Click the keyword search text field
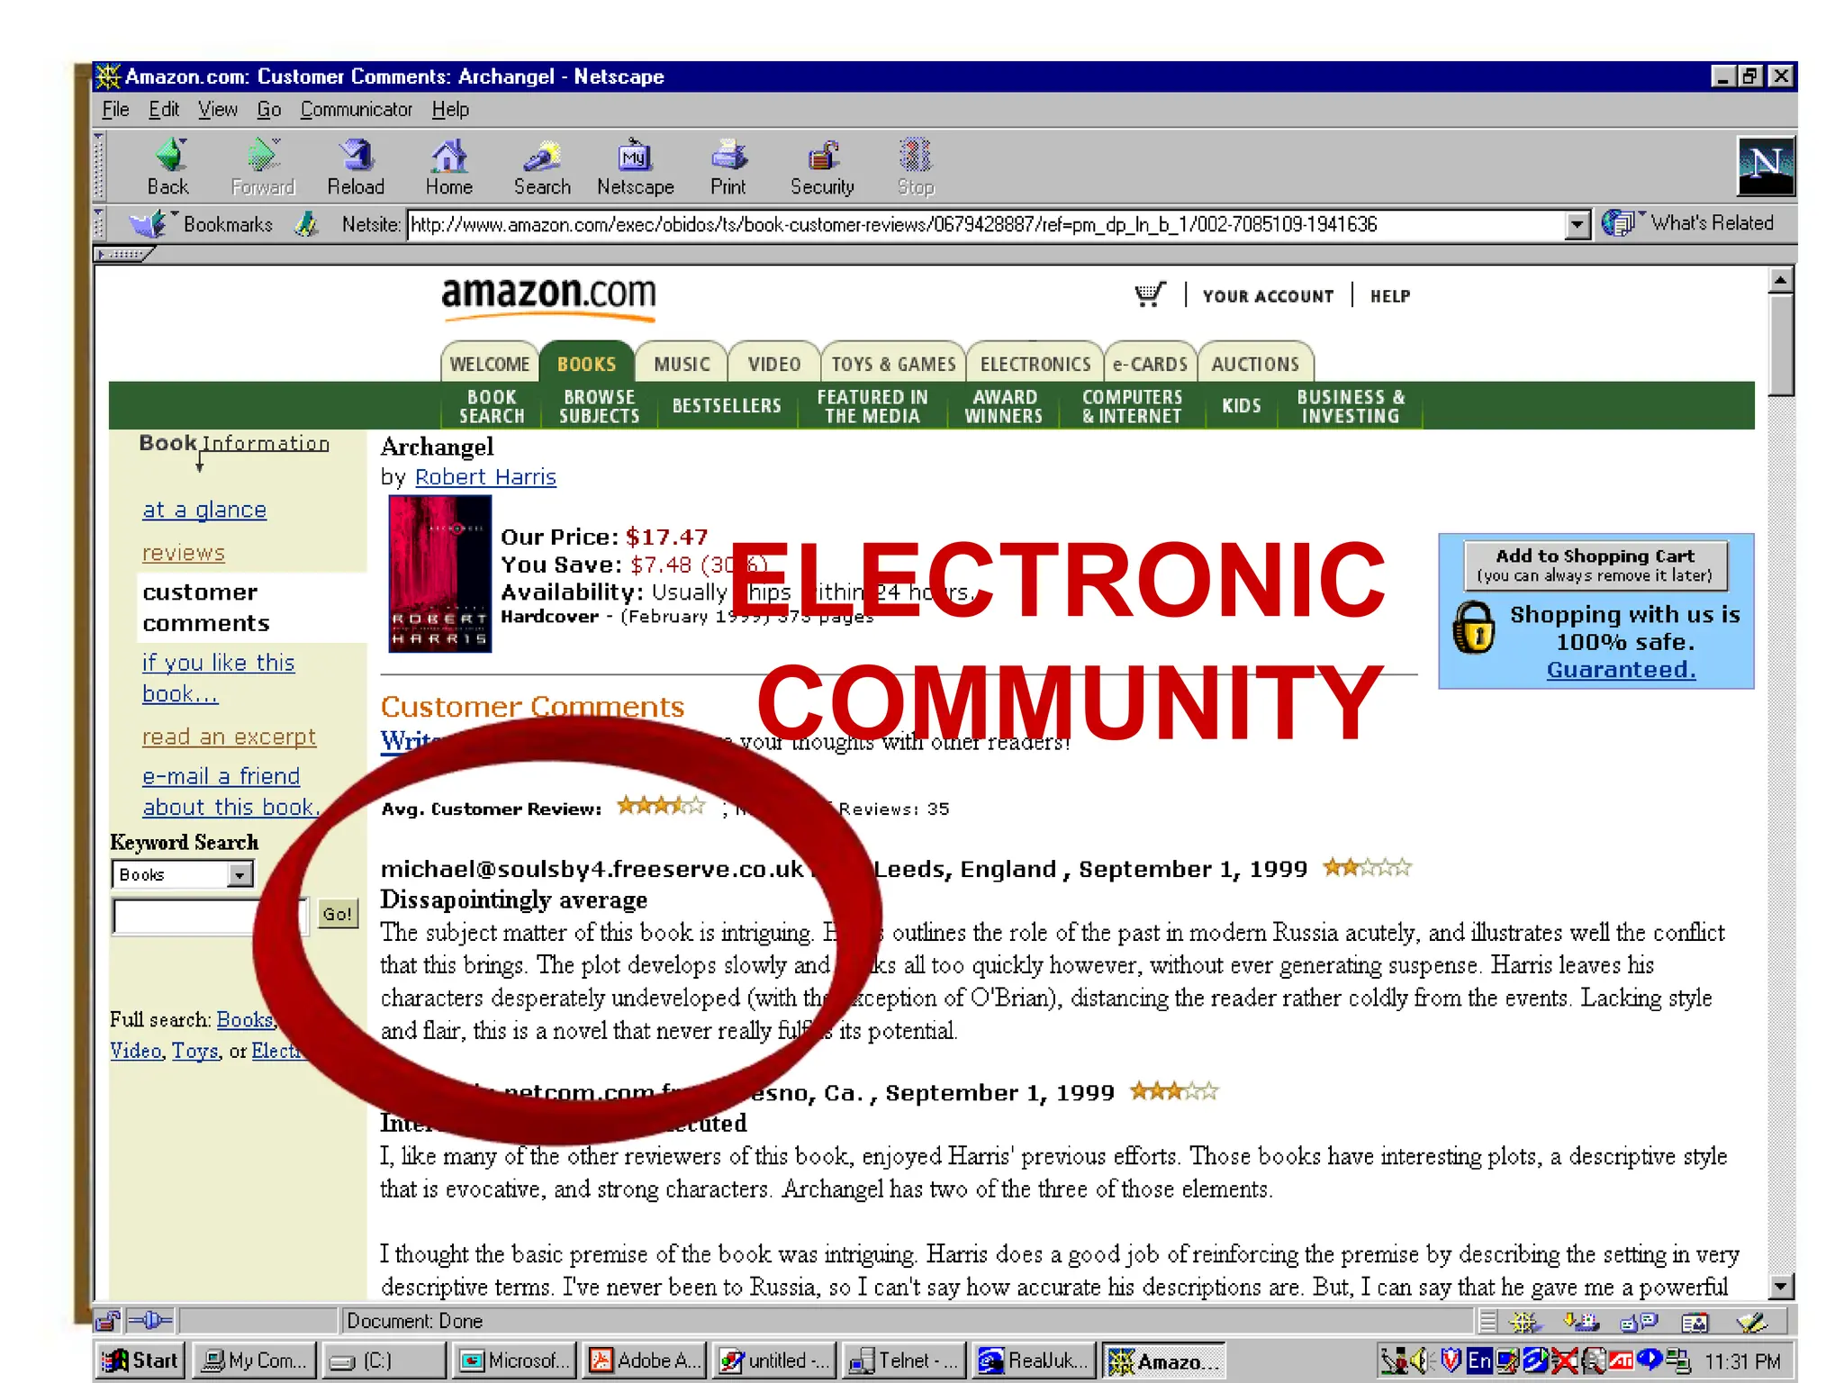 coord(211,916)
